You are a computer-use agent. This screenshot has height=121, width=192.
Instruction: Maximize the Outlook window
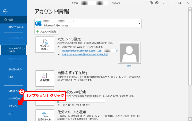pyautogui.click(x=180, y=3)
